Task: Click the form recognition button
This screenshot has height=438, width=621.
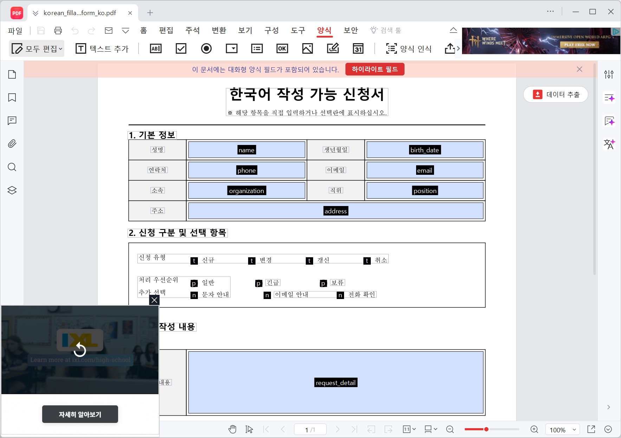Action: pos(409,48)
